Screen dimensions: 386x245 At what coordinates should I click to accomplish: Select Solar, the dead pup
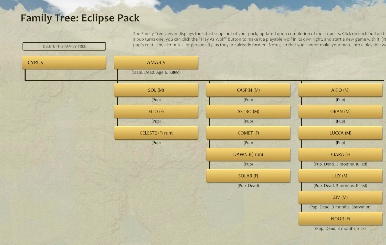[x=248, y=176]
